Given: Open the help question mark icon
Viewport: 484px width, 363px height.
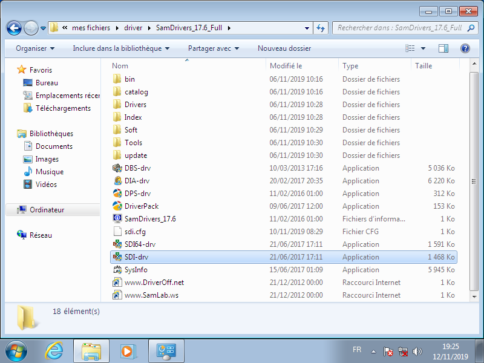Looking at the screenshot, I should tap(465, 48).
